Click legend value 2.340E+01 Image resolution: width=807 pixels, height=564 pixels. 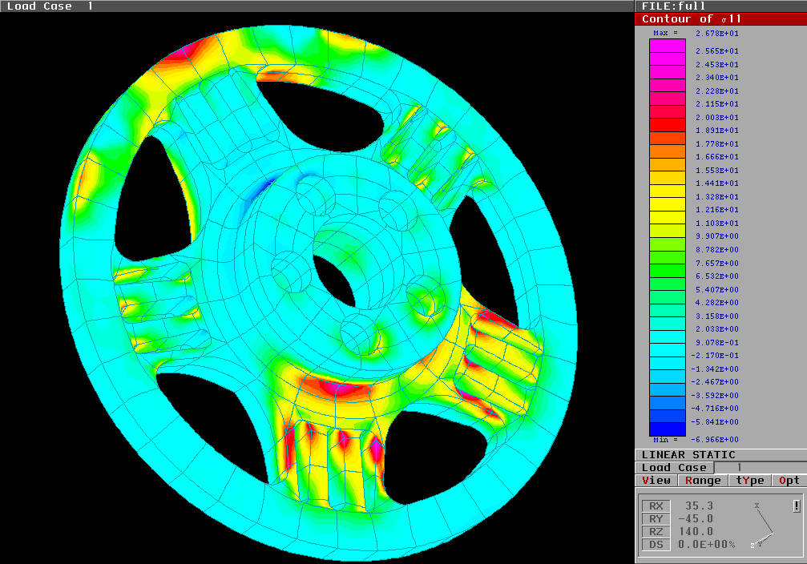(717, 77)
